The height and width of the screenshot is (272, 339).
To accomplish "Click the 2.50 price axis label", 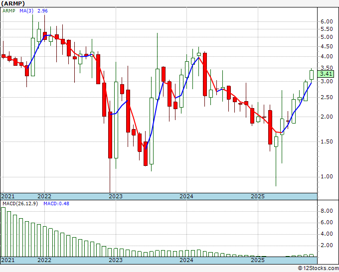I will 327,97.
